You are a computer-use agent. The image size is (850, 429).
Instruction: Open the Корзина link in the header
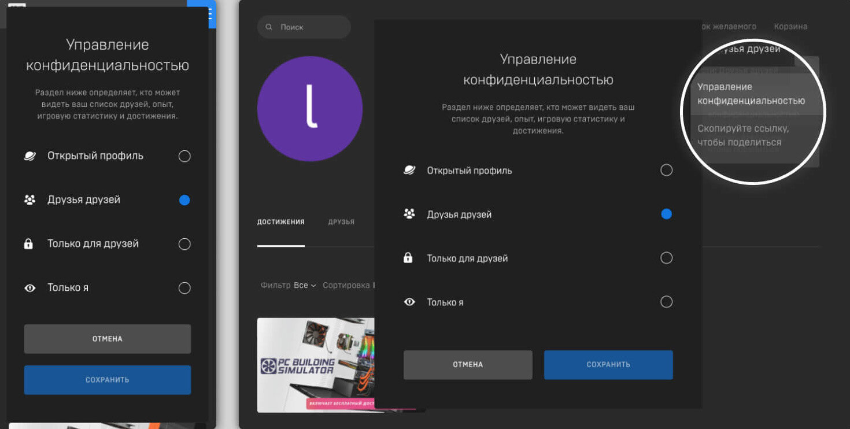click(790, 27)
